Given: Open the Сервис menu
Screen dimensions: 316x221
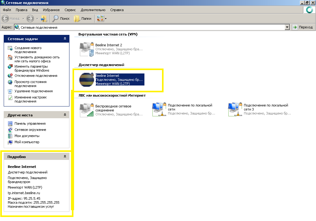Looking at the screenshot, I should point(70,10).
